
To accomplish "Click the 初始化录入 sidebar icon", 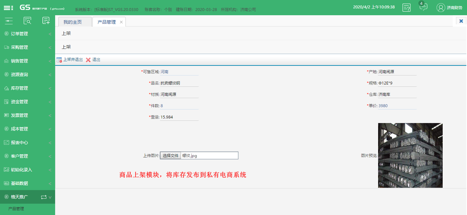I will (x=6, y=170).
